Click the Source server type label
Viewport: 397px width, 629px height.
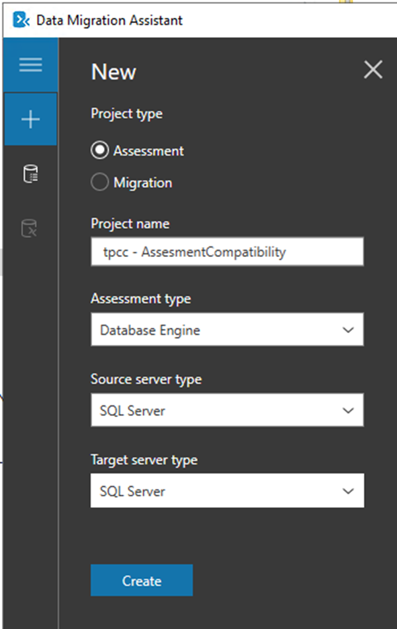(146, 379)
